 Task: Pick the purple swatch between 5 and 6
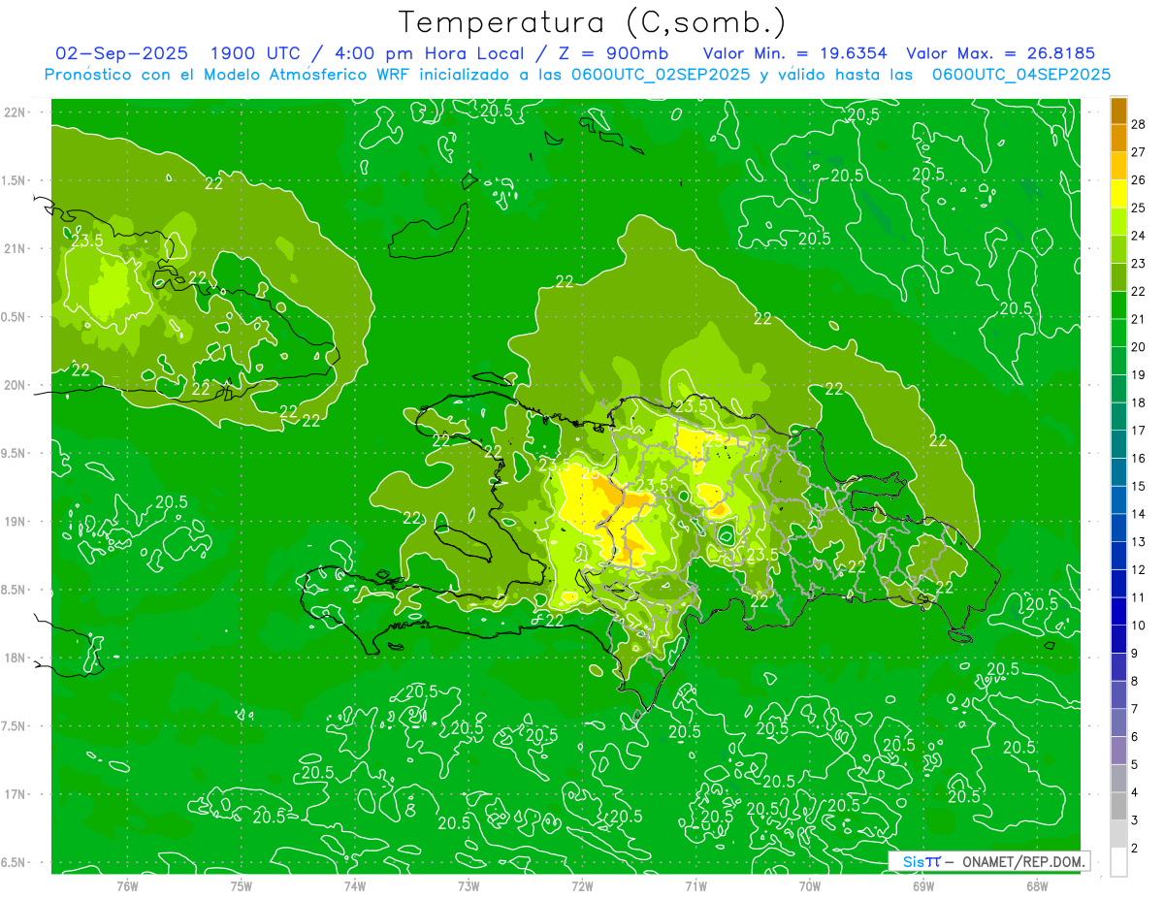point(1118,751)
